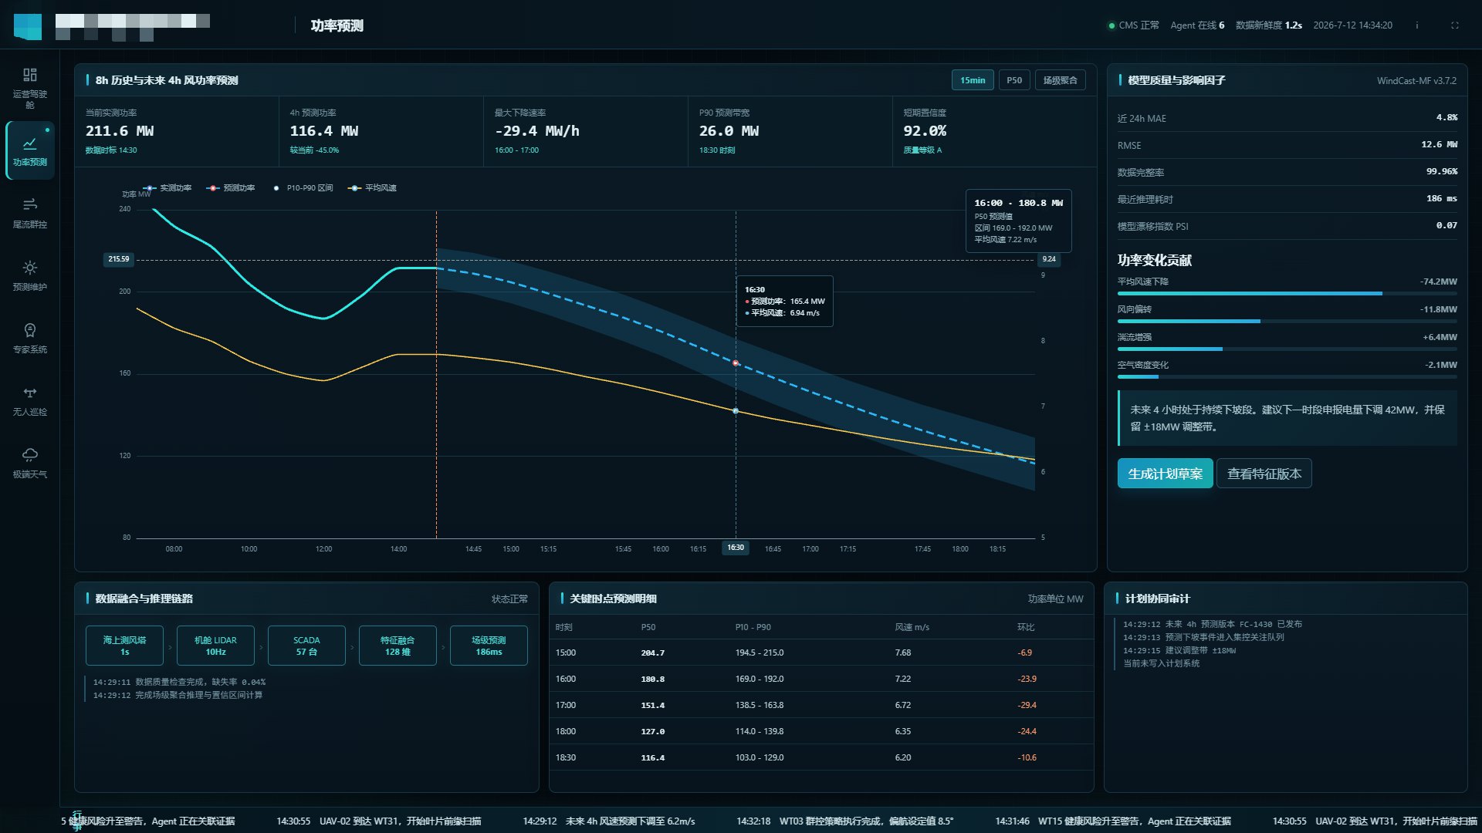
Task: Click the 平均风速下降 contribution bar
Action: pos(1250,294)
